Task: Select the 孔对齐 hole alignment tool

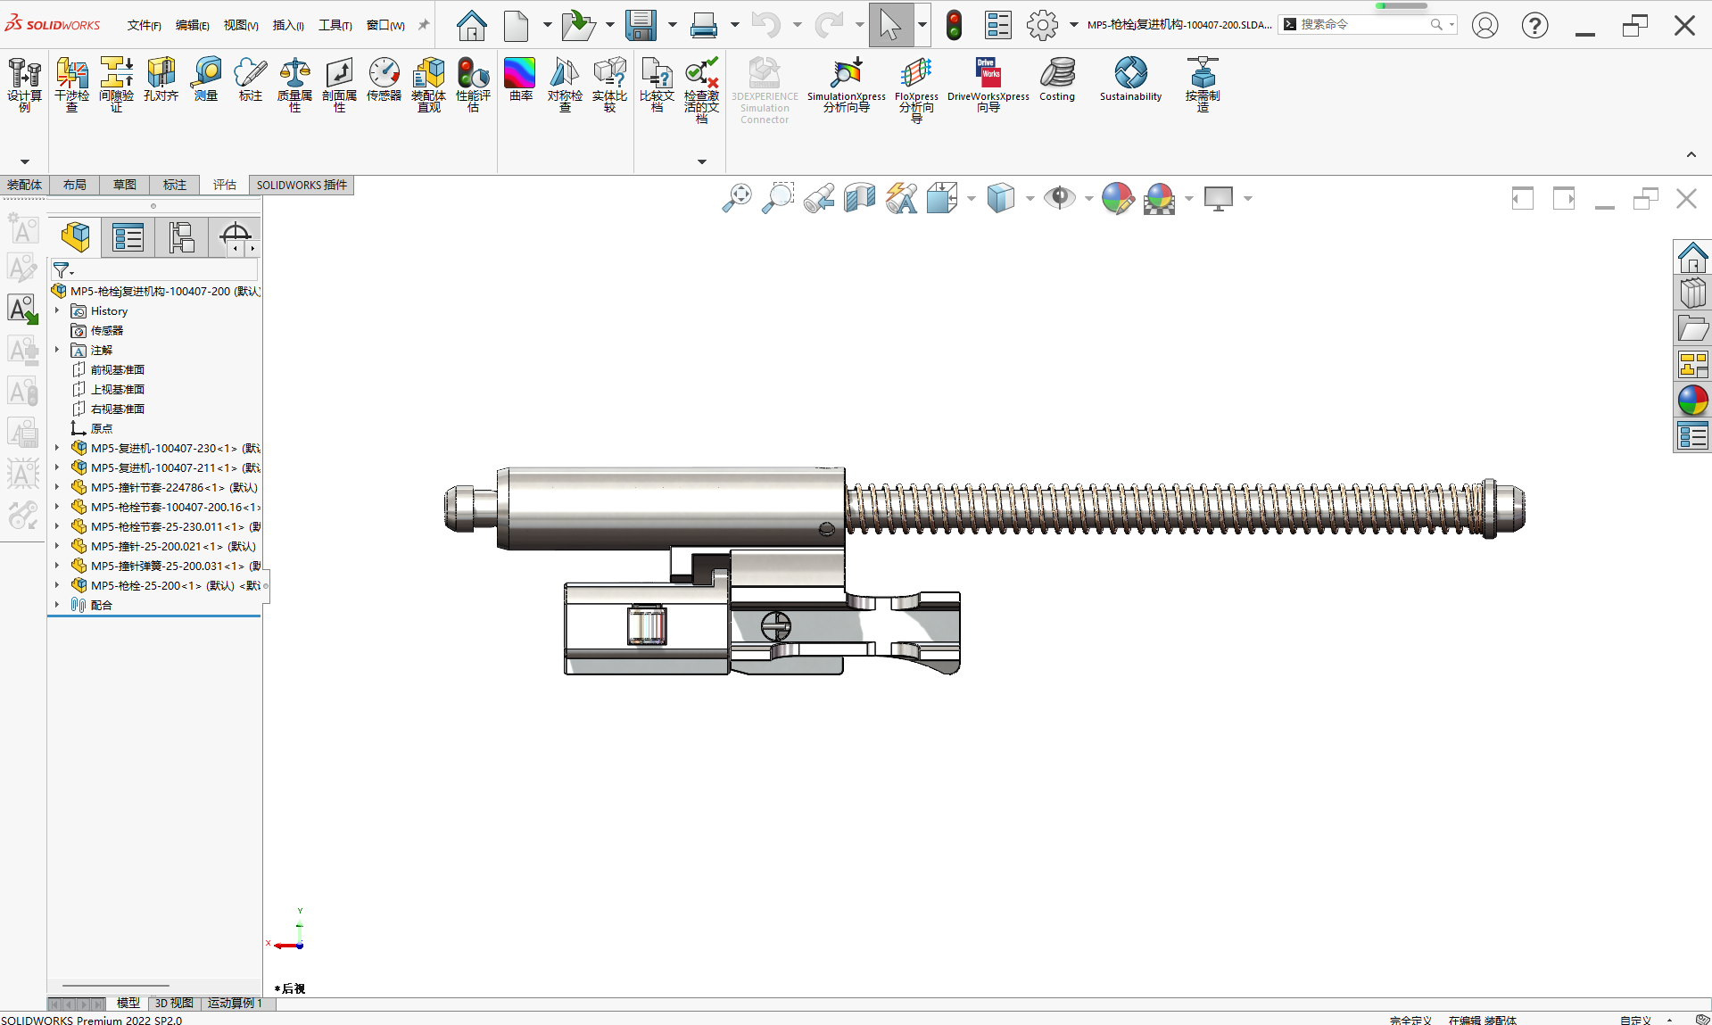Action: point(161,79)
